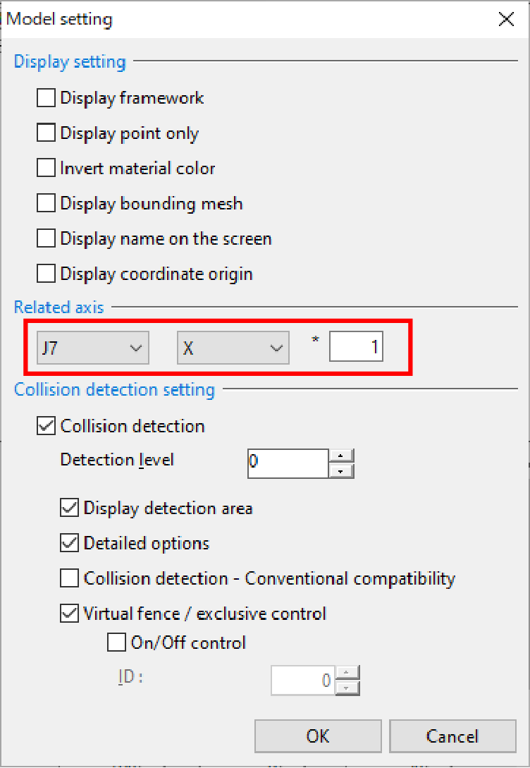
Task: Click the related axis multiplier field
Action: 356,348
